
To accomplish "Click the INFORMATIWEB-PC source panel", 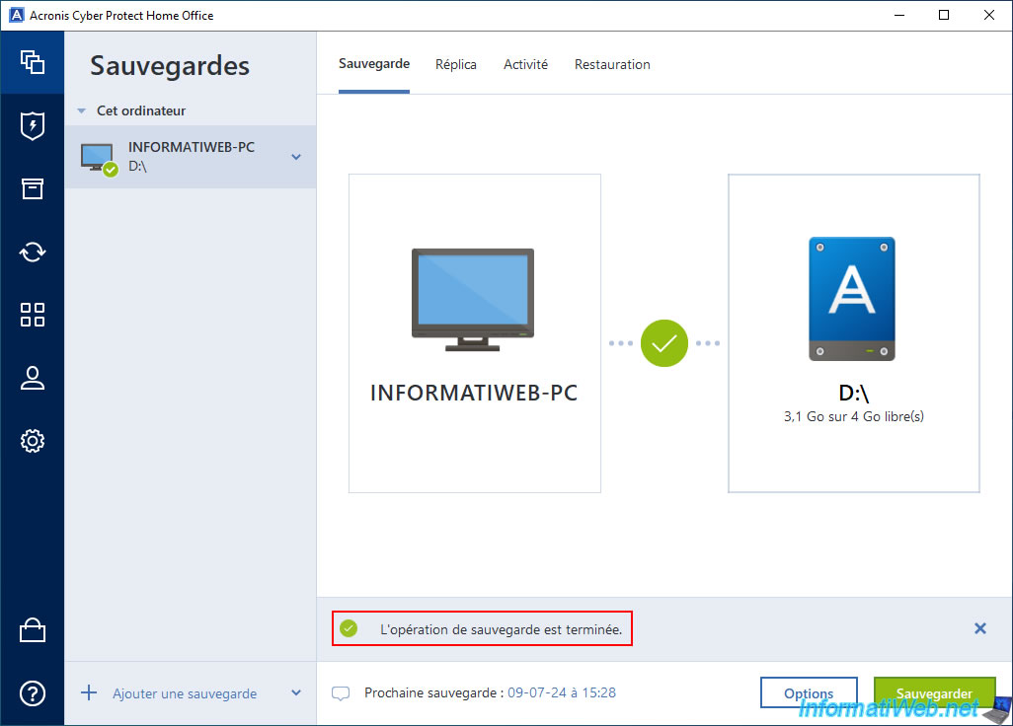I will (475, 333).
